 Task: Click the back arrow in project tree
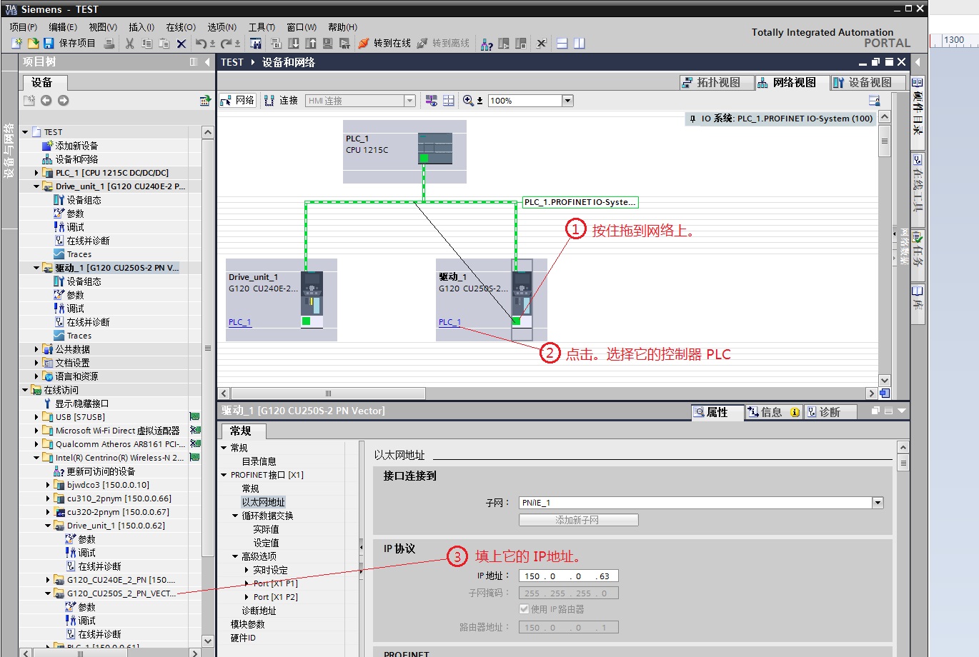point(46,101)
